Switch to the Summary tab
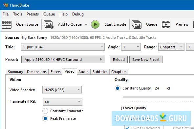The width and height of the screenshot is (194, 129). pos(15,72)
